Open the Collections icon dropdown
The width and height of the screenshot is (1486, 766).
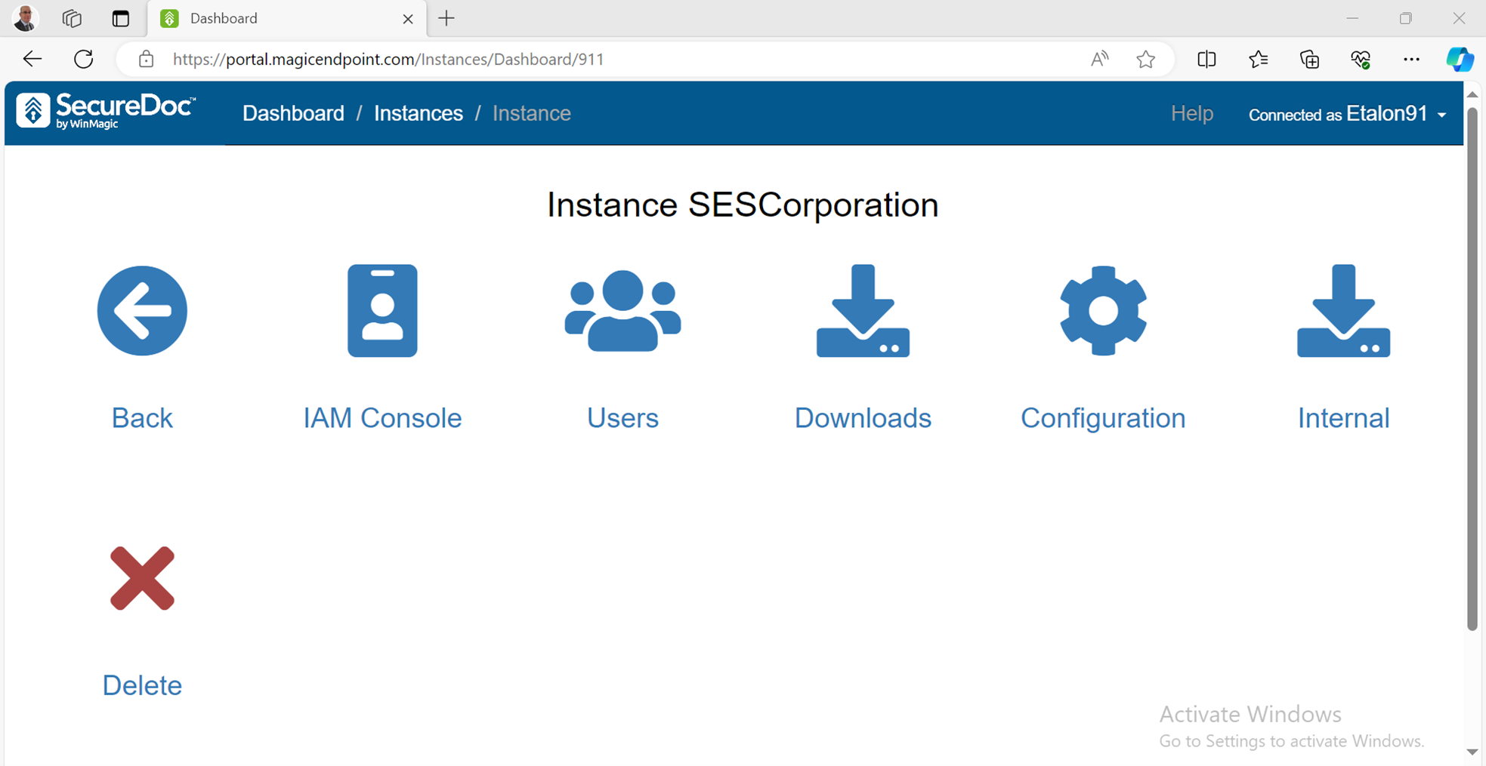(x=1309, y=59)
